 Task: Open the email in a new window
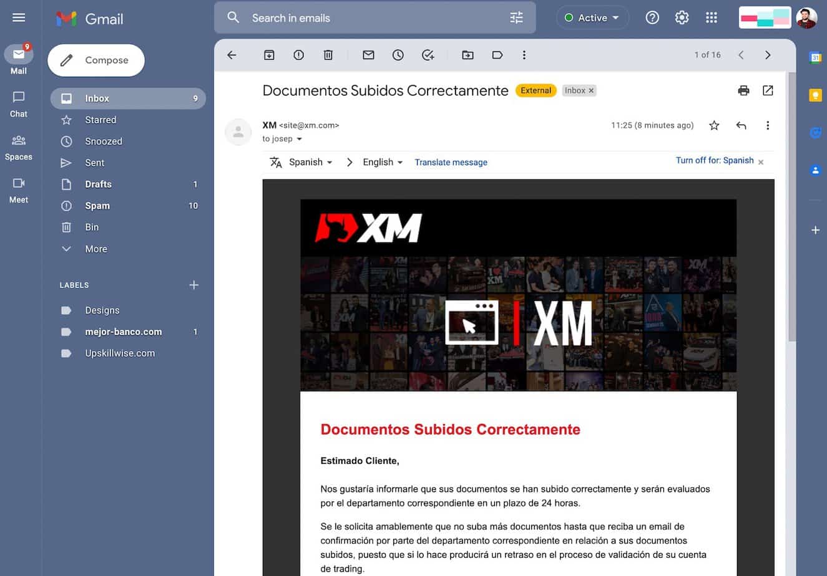click(768, 90)
